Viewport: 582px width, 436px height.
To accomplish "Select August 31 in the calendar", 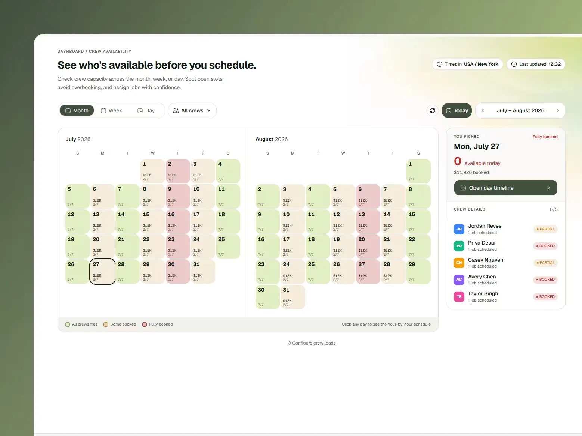I will point(293,297).
